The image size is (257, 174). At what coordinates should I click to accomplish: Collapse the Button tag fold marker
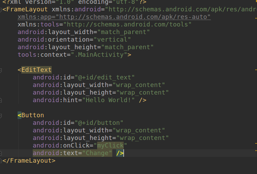(x=1, y=116)
